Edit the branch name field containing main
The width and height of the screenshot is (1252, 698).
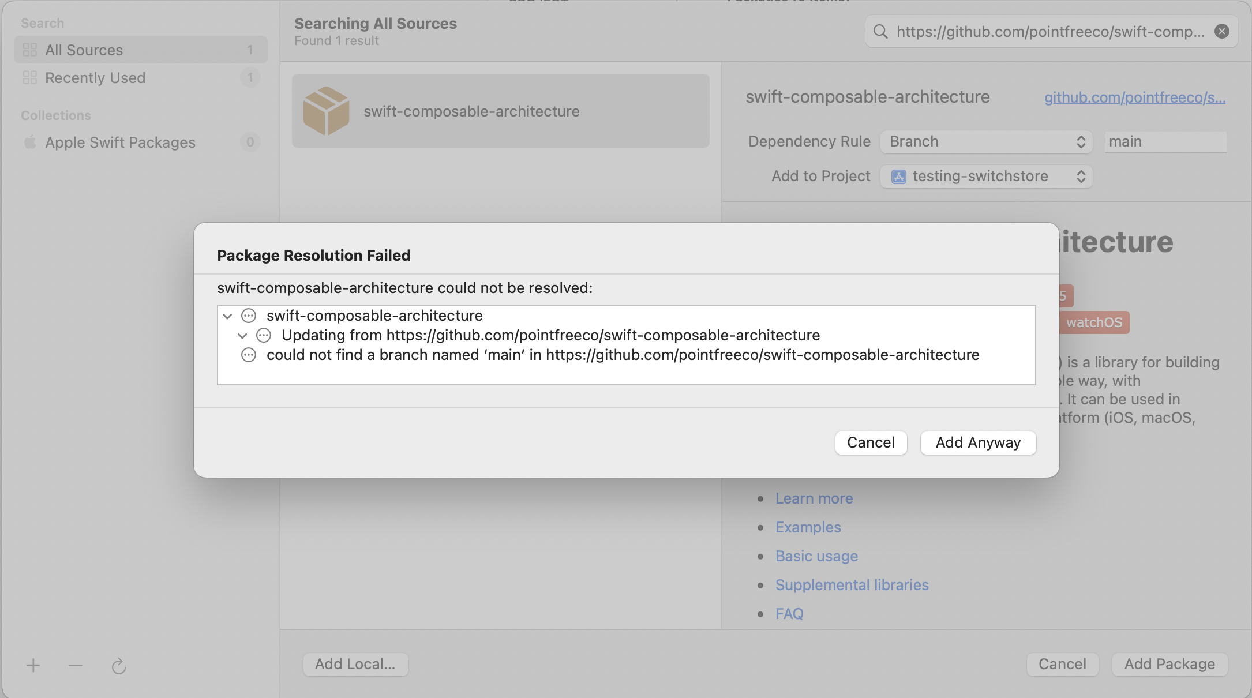click(1165, 142)
